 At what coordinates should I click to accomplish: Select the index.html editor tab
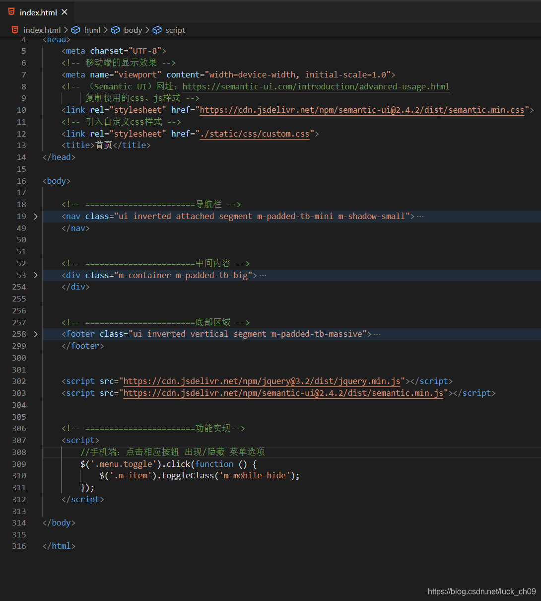click(x=38, y=12)
